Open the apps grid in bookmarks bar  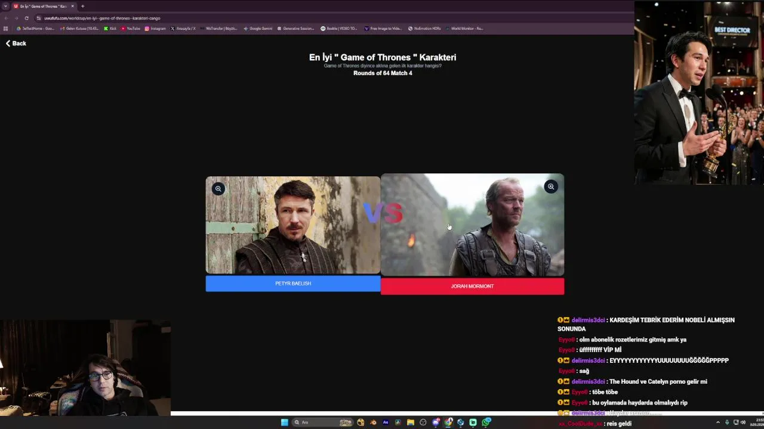(x=5, y=28)
